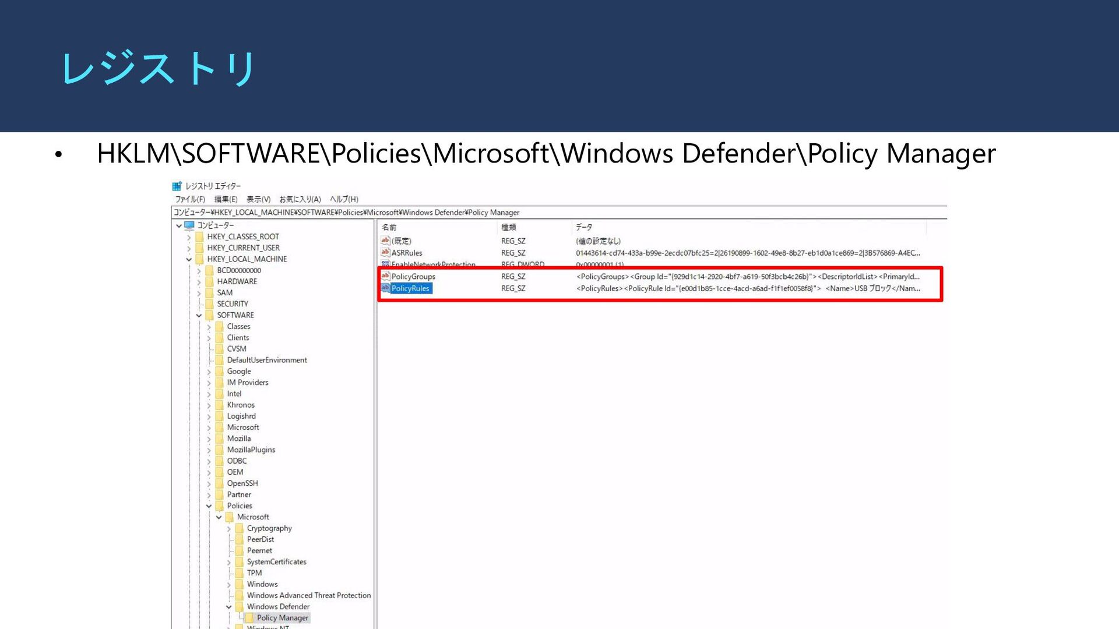Select the SAM folder icon

pos(209,293)
